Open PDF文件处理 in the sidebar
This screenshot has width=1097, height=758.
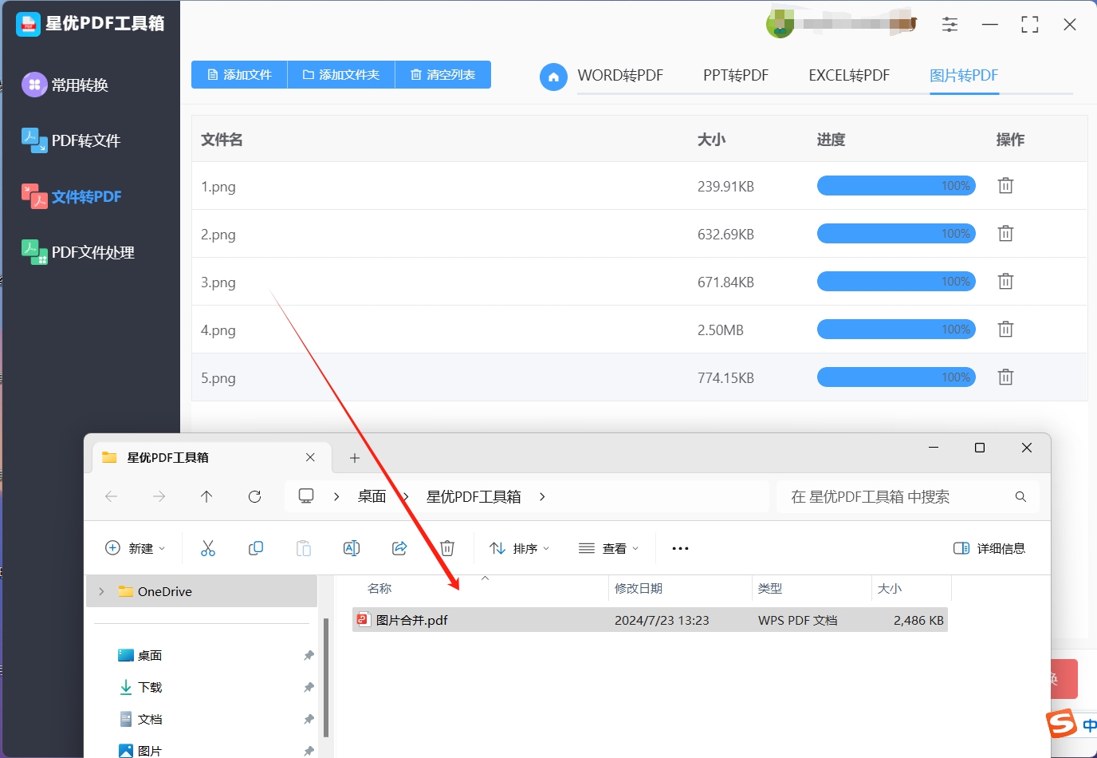(x=78, y=252)
